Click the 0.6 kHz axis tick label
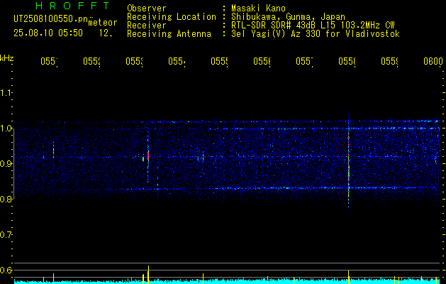This screenshot has height=284, width=446. click(6, 270)
